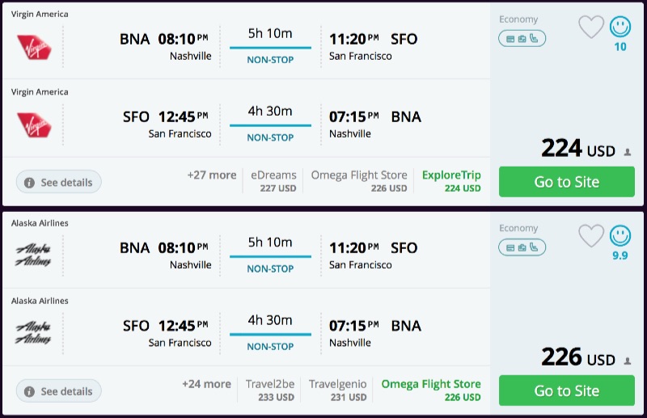Click the Alaska Airlines logo on the outbound flight
Image resolution: width=647 pixels, height=418 pixels.
point(34,255)
